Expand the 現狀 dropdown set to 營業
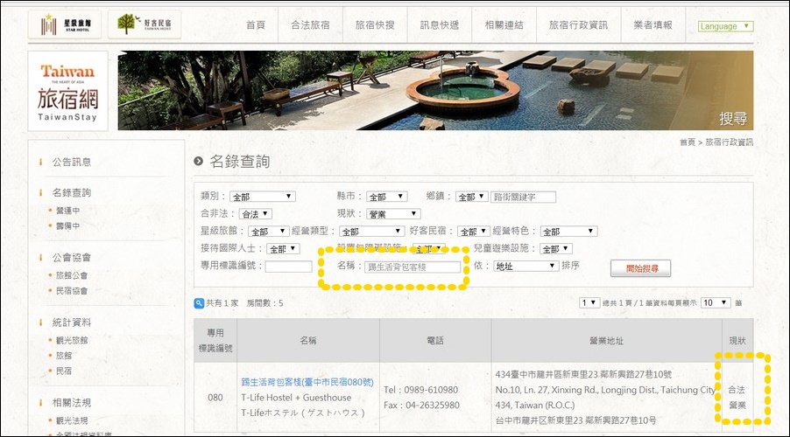This screenshot has width=790, height=437. (x=393, y=214)
